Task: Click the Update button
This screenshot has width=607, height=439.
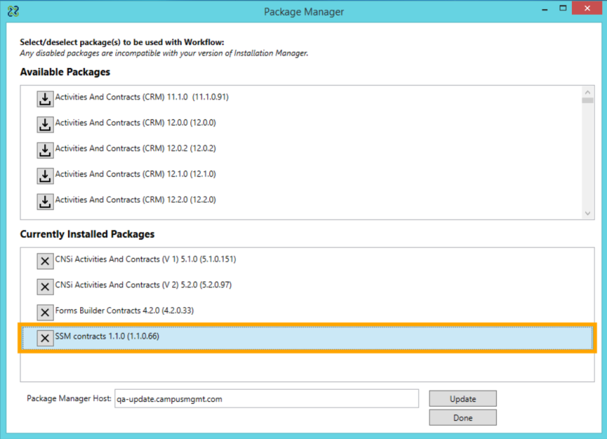Action: pos(462,399)
